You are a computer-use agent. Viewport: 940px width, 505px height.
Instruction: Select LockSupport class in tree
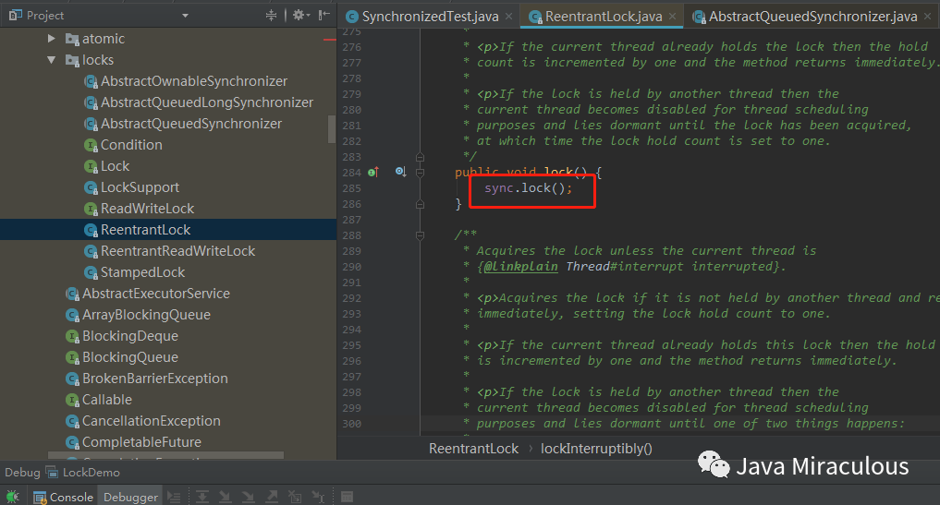coord(132,187)
